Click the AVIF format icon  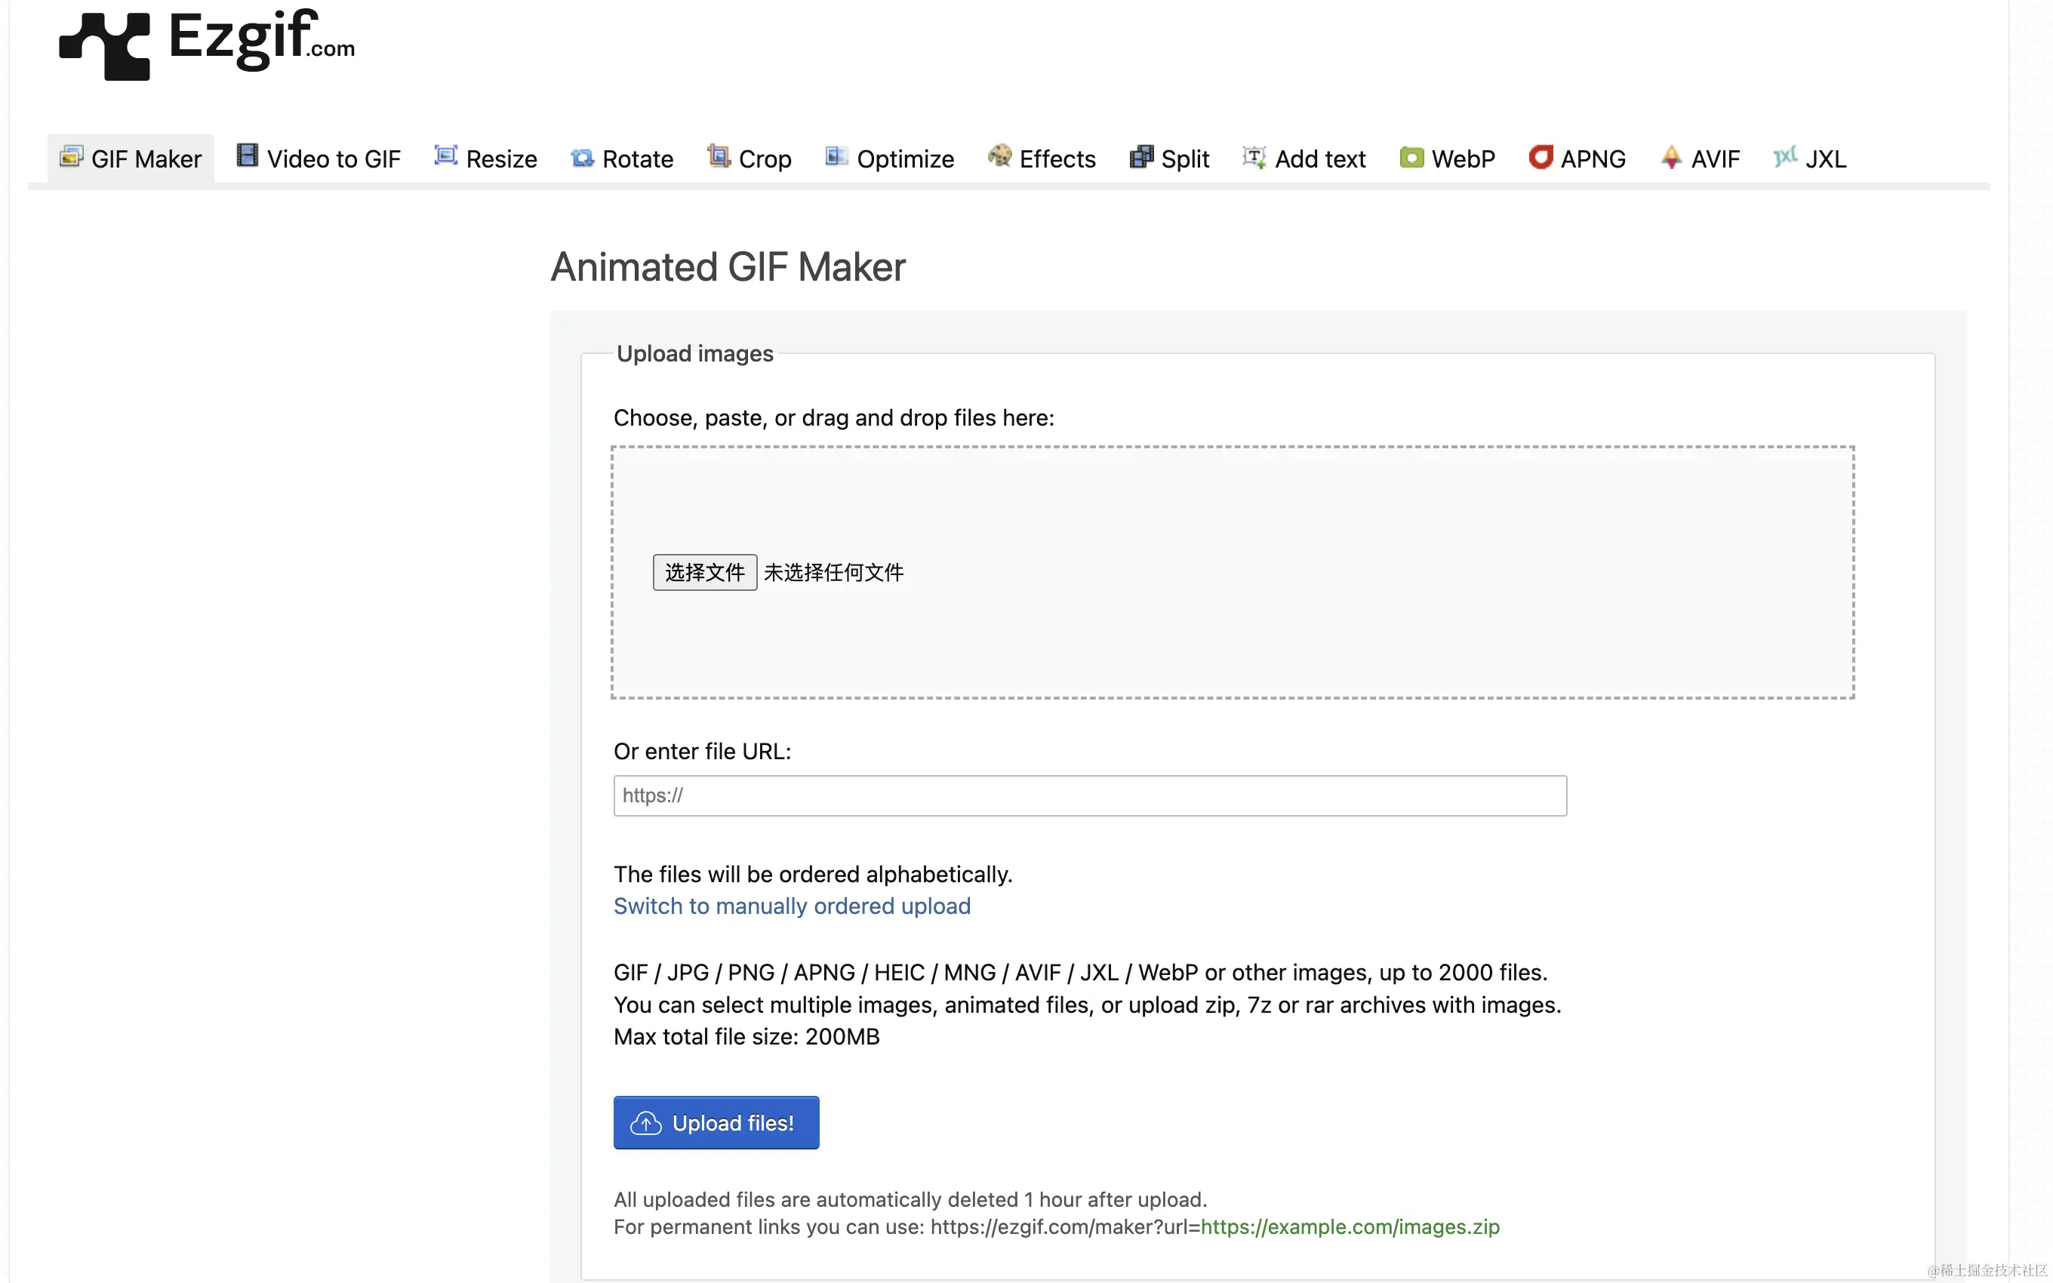1670,157
